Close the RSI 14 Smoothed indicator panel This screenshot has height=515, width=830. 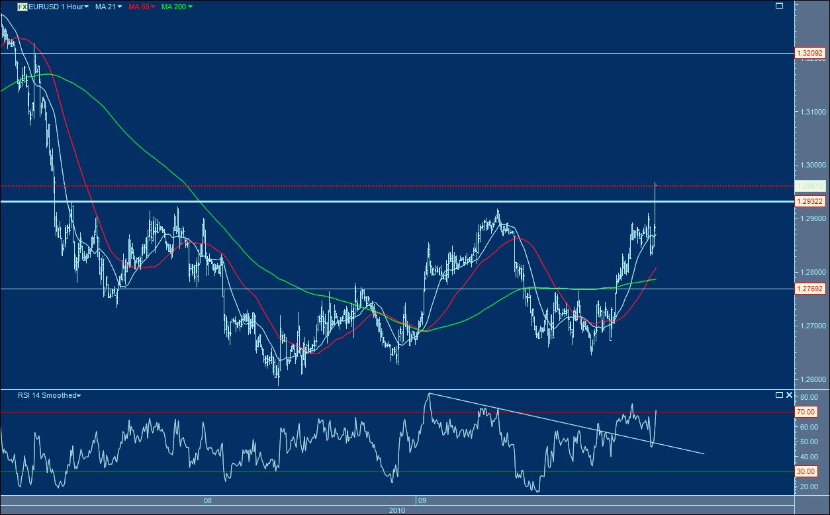coord(789,395)
